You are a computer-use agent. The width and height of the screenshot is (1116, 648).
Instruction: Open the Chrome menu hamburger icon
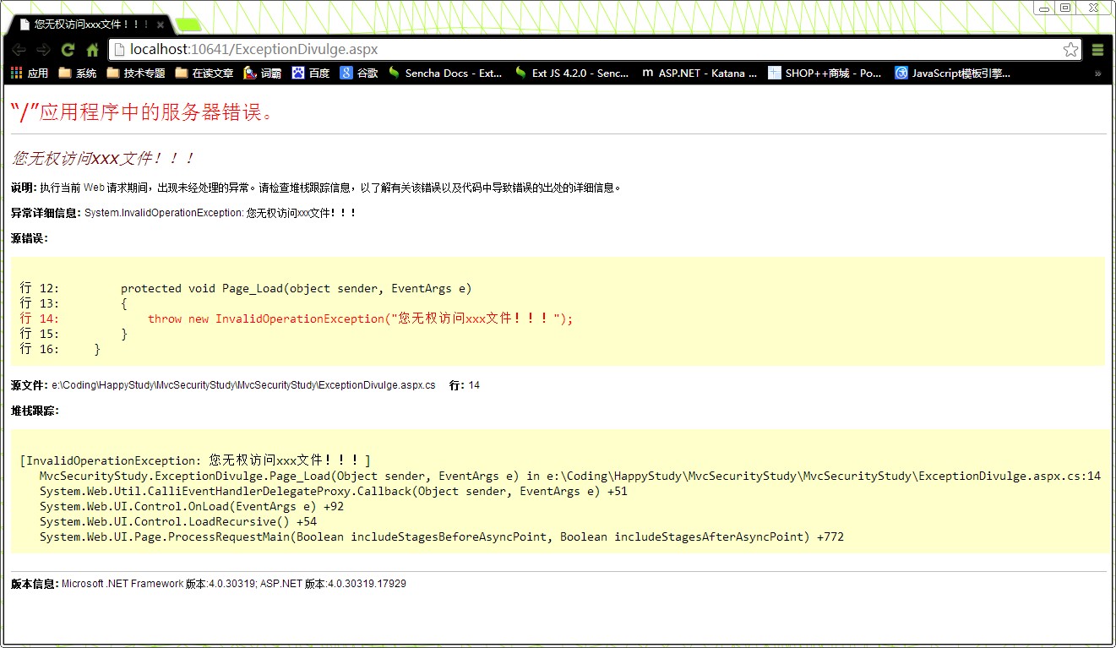click(x=1097, y=50)
